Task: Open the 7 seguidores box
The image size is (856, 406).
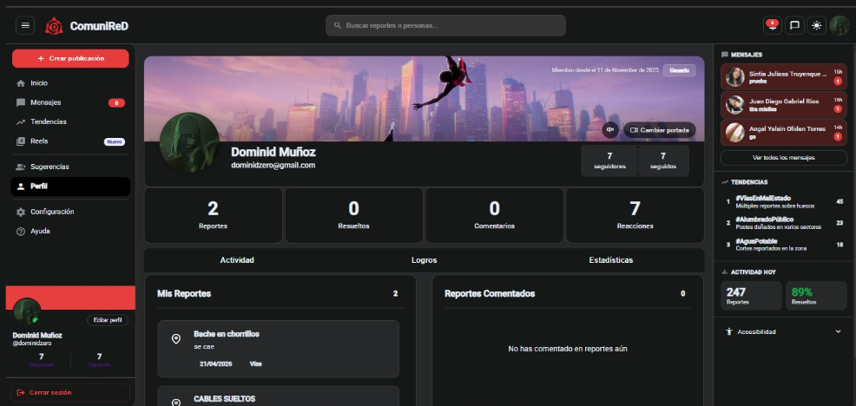Action: (x=609, y=160)
